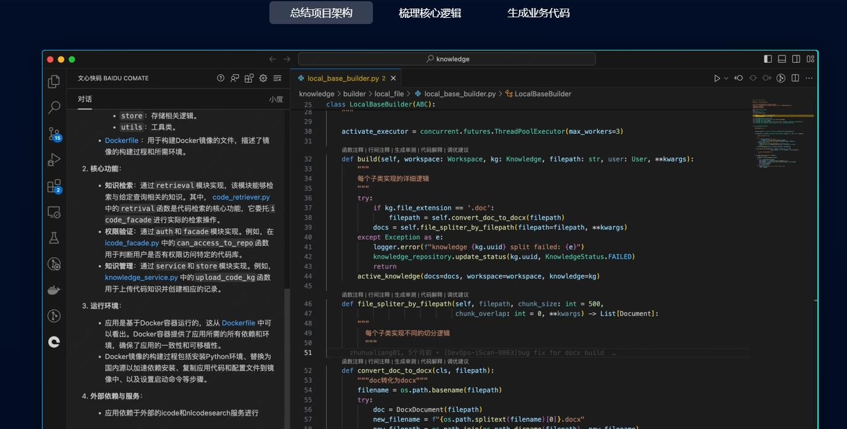Go forward with the right arrow navigation
Image resolution: width=847 pixels, height=429 pixels.
pyautogui.click(x=287, y=59)
